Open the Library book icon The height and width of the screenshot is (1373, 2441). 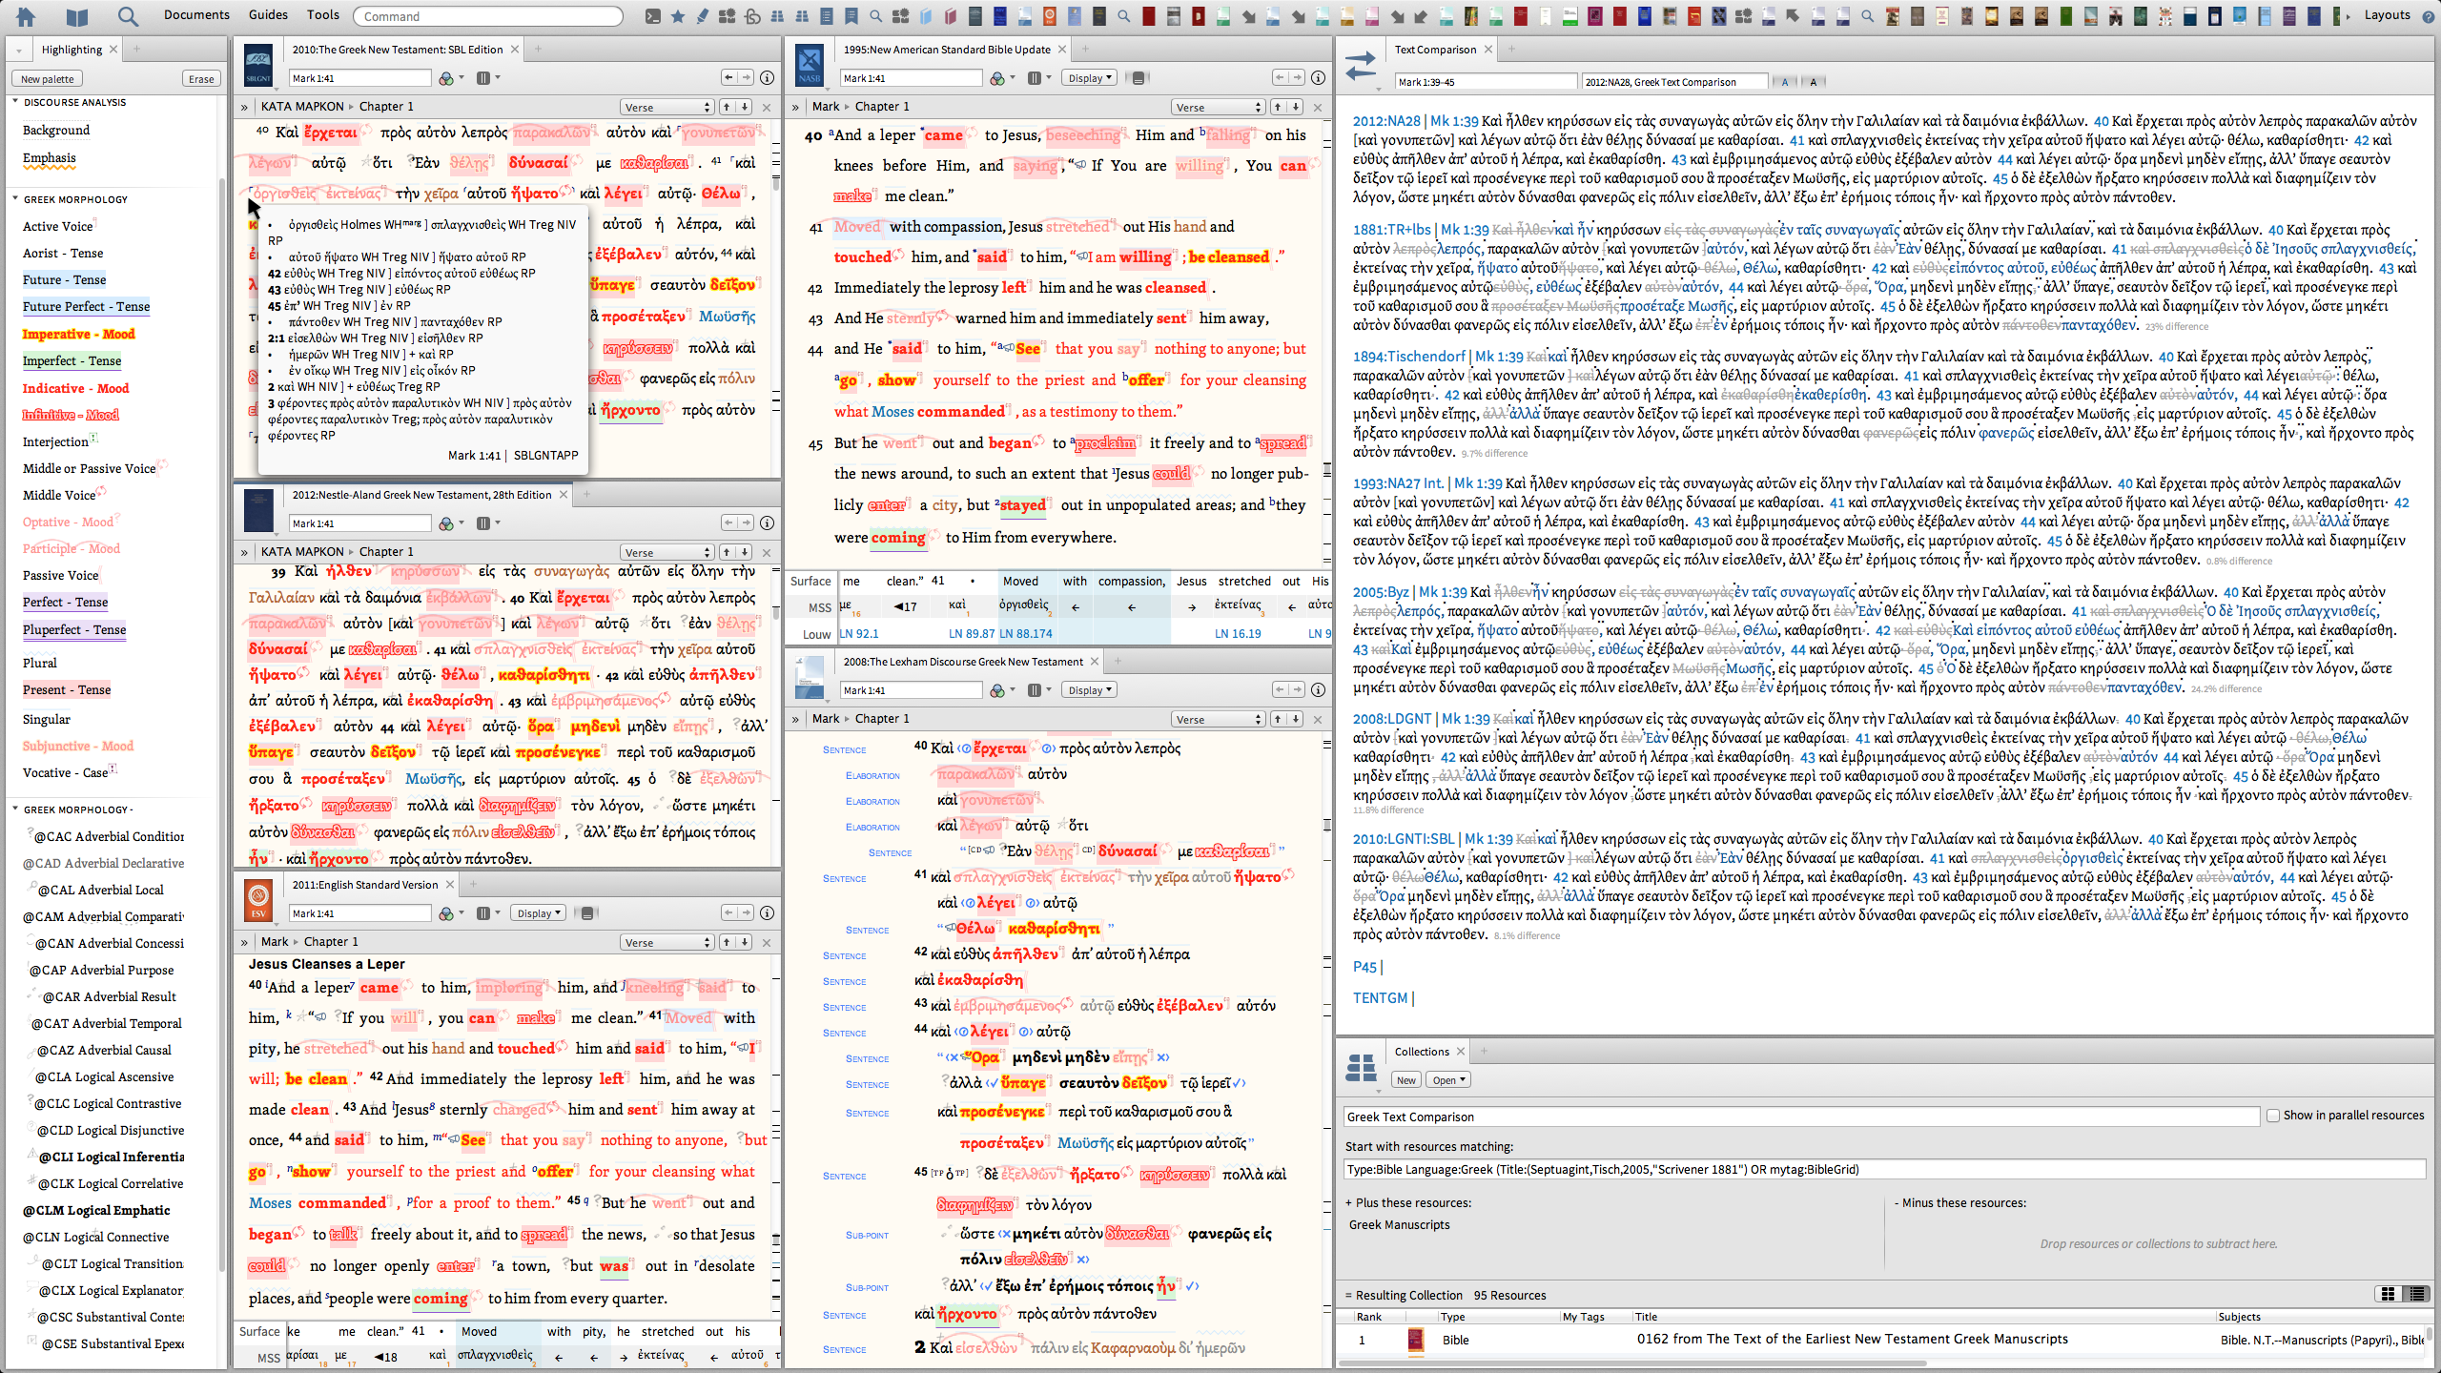pyautogui.click(x=77, y=15)
